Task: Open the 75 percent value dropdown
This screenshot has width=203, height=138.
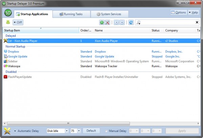Action: click(79, 131)
